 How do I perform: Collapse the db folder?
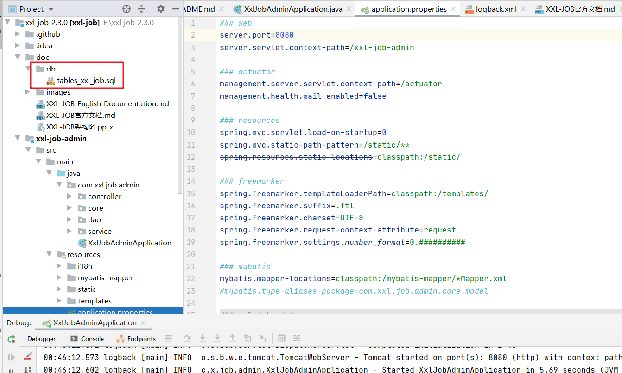(28, 69)
